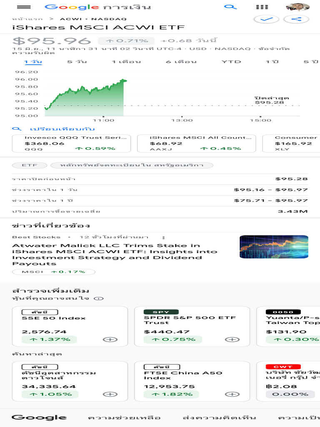Click the share button
This screenshot has height=427, width=320.
[296, 19]
